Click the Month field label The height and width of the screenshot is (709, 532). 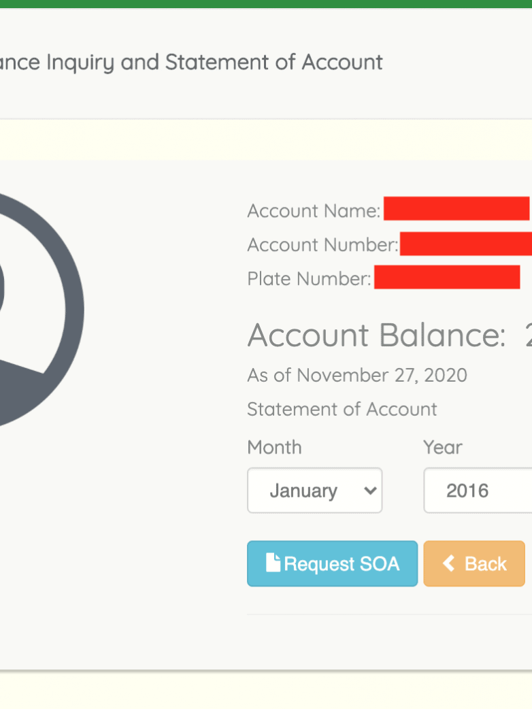pos(274,447)
